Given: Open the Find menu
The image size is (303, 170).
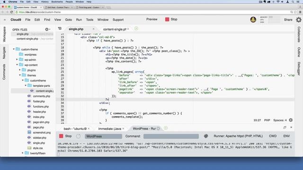Looking at the screenshot, I should click(47, 20).
